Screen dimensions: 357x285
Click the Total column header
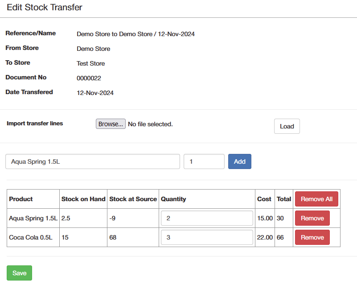pos(284,199)
